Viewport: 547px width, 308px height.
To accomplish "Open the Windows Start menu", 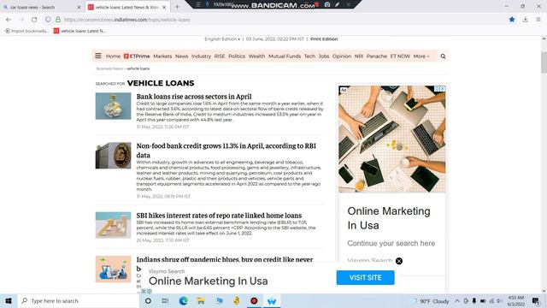I will point(9,300).
